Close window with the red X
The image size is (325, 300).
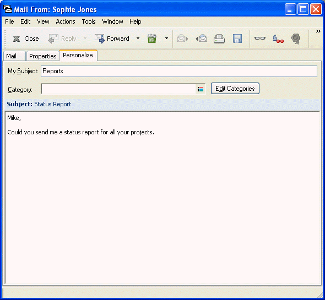point(316,9)
